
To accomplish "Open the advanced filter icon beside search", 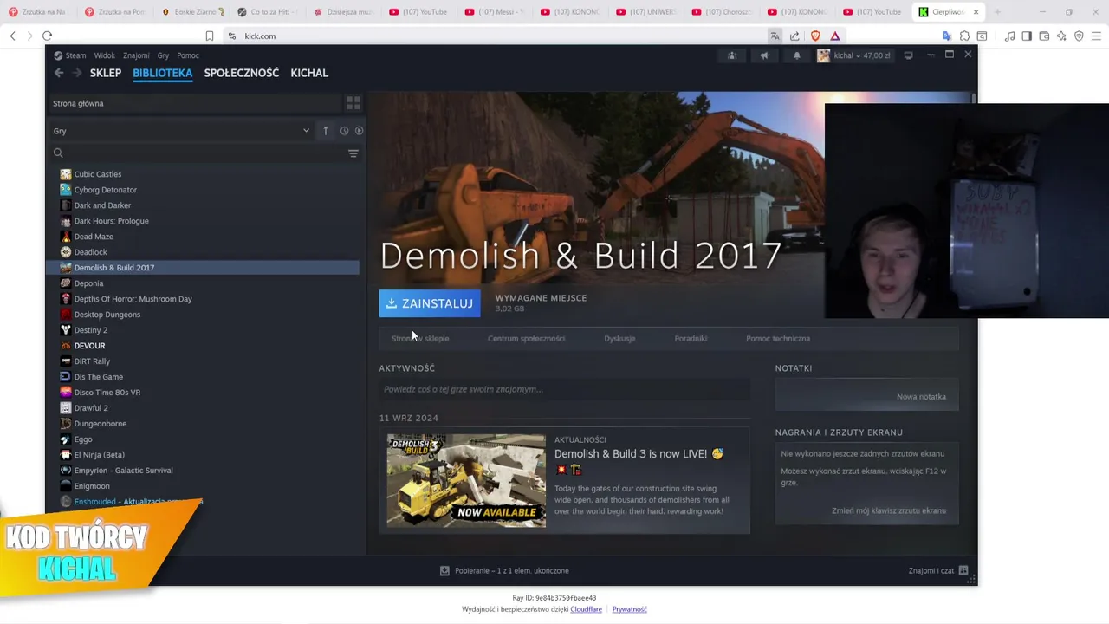I will click(x=353, y=153).
